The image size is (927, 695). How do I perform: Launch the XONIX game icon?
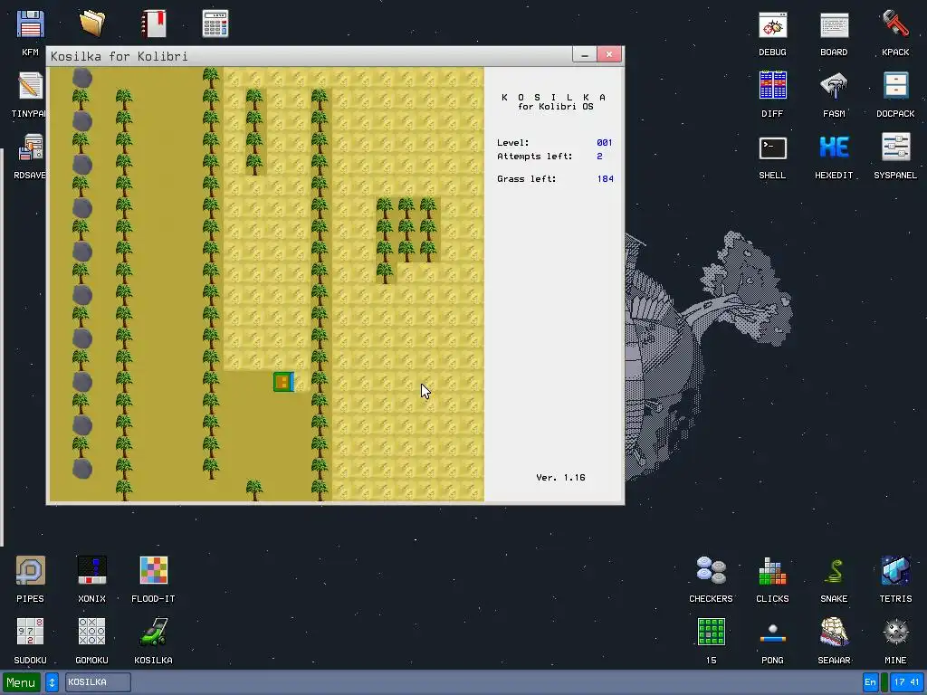pyautogui.click(x=91, y=571)
